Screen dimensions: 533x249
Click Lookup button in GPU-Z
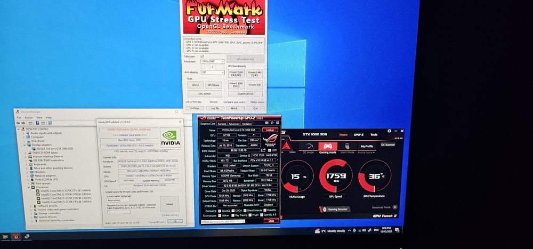(270, 130)
